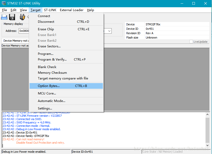The width and height of the screenshot is (212, 154).
Task: Open Settings... from the Target menu
Action: [x=66, y=108]
